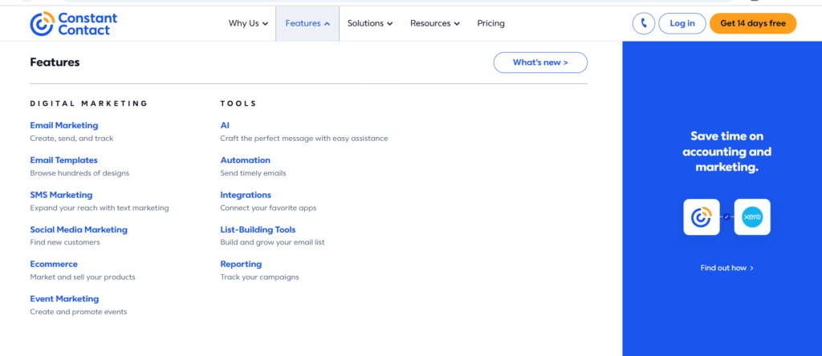
Task: Go to the Pricing page
Action: (490, 23)
